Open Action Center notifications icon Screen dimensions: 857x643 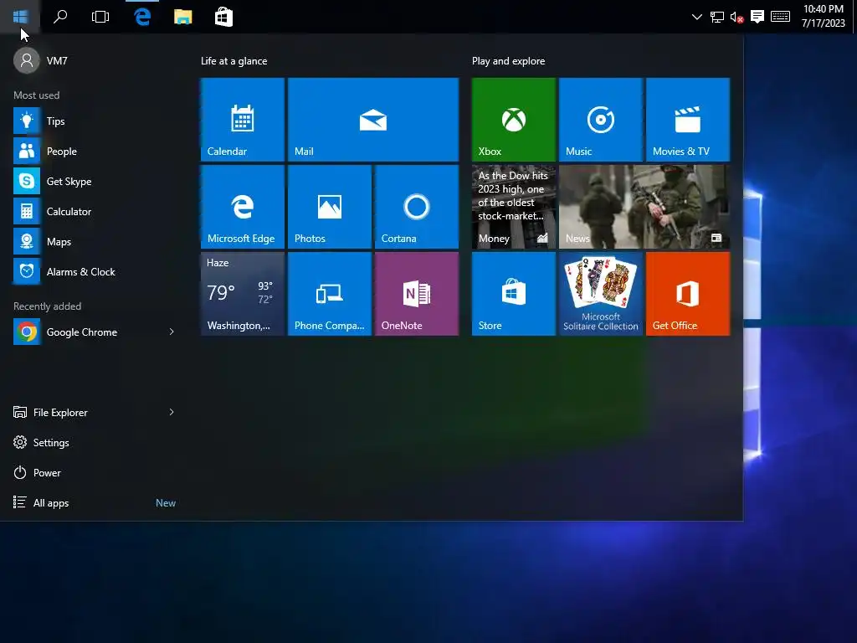(x=757, y=17)
